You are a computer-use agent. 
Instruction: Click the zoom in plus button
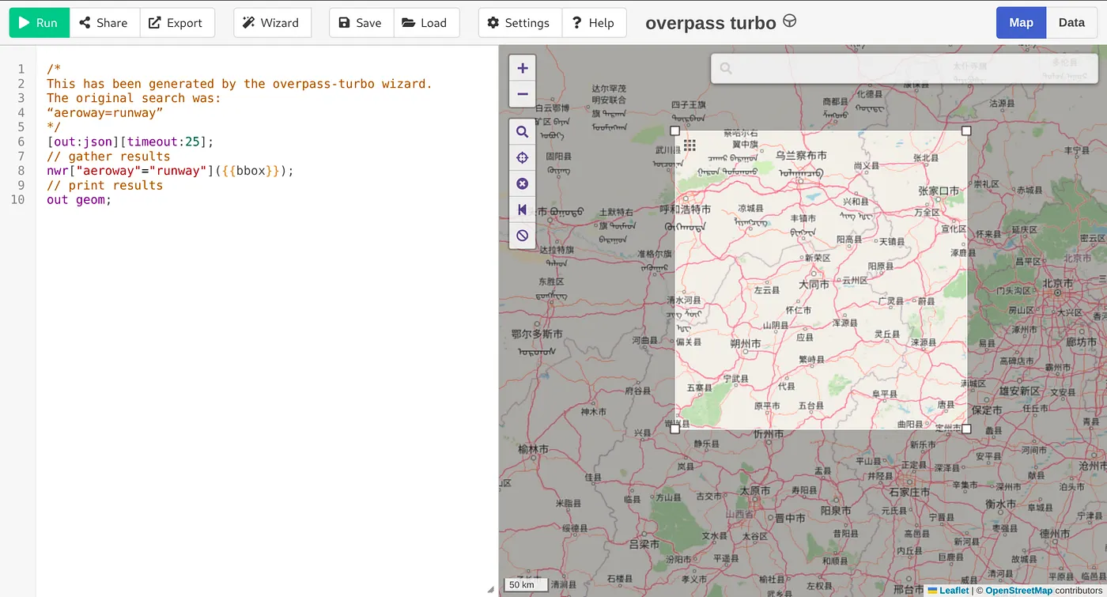pos(522,68)
